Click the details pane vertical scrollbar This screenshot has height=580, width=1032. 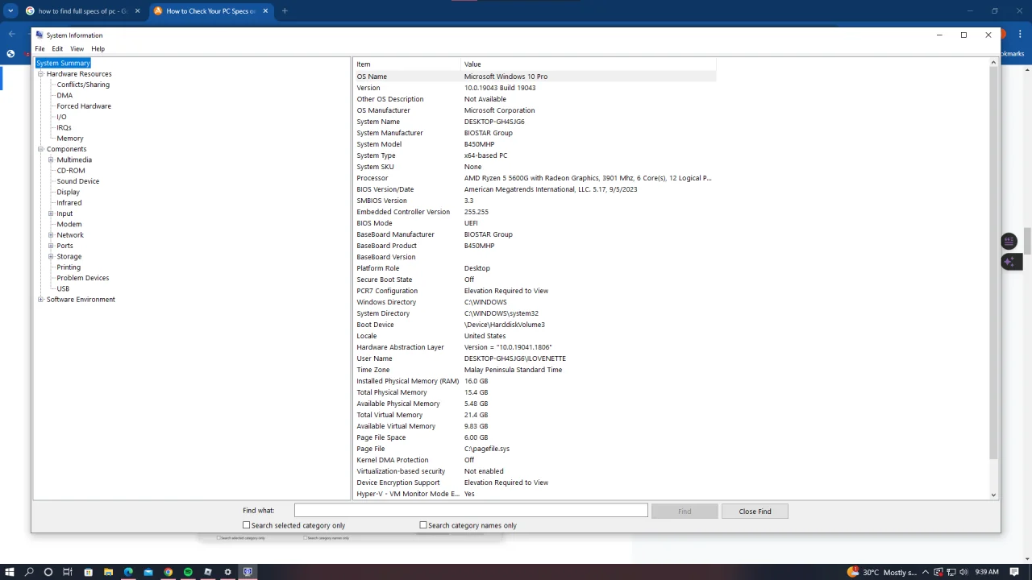(x=993, y=263)
